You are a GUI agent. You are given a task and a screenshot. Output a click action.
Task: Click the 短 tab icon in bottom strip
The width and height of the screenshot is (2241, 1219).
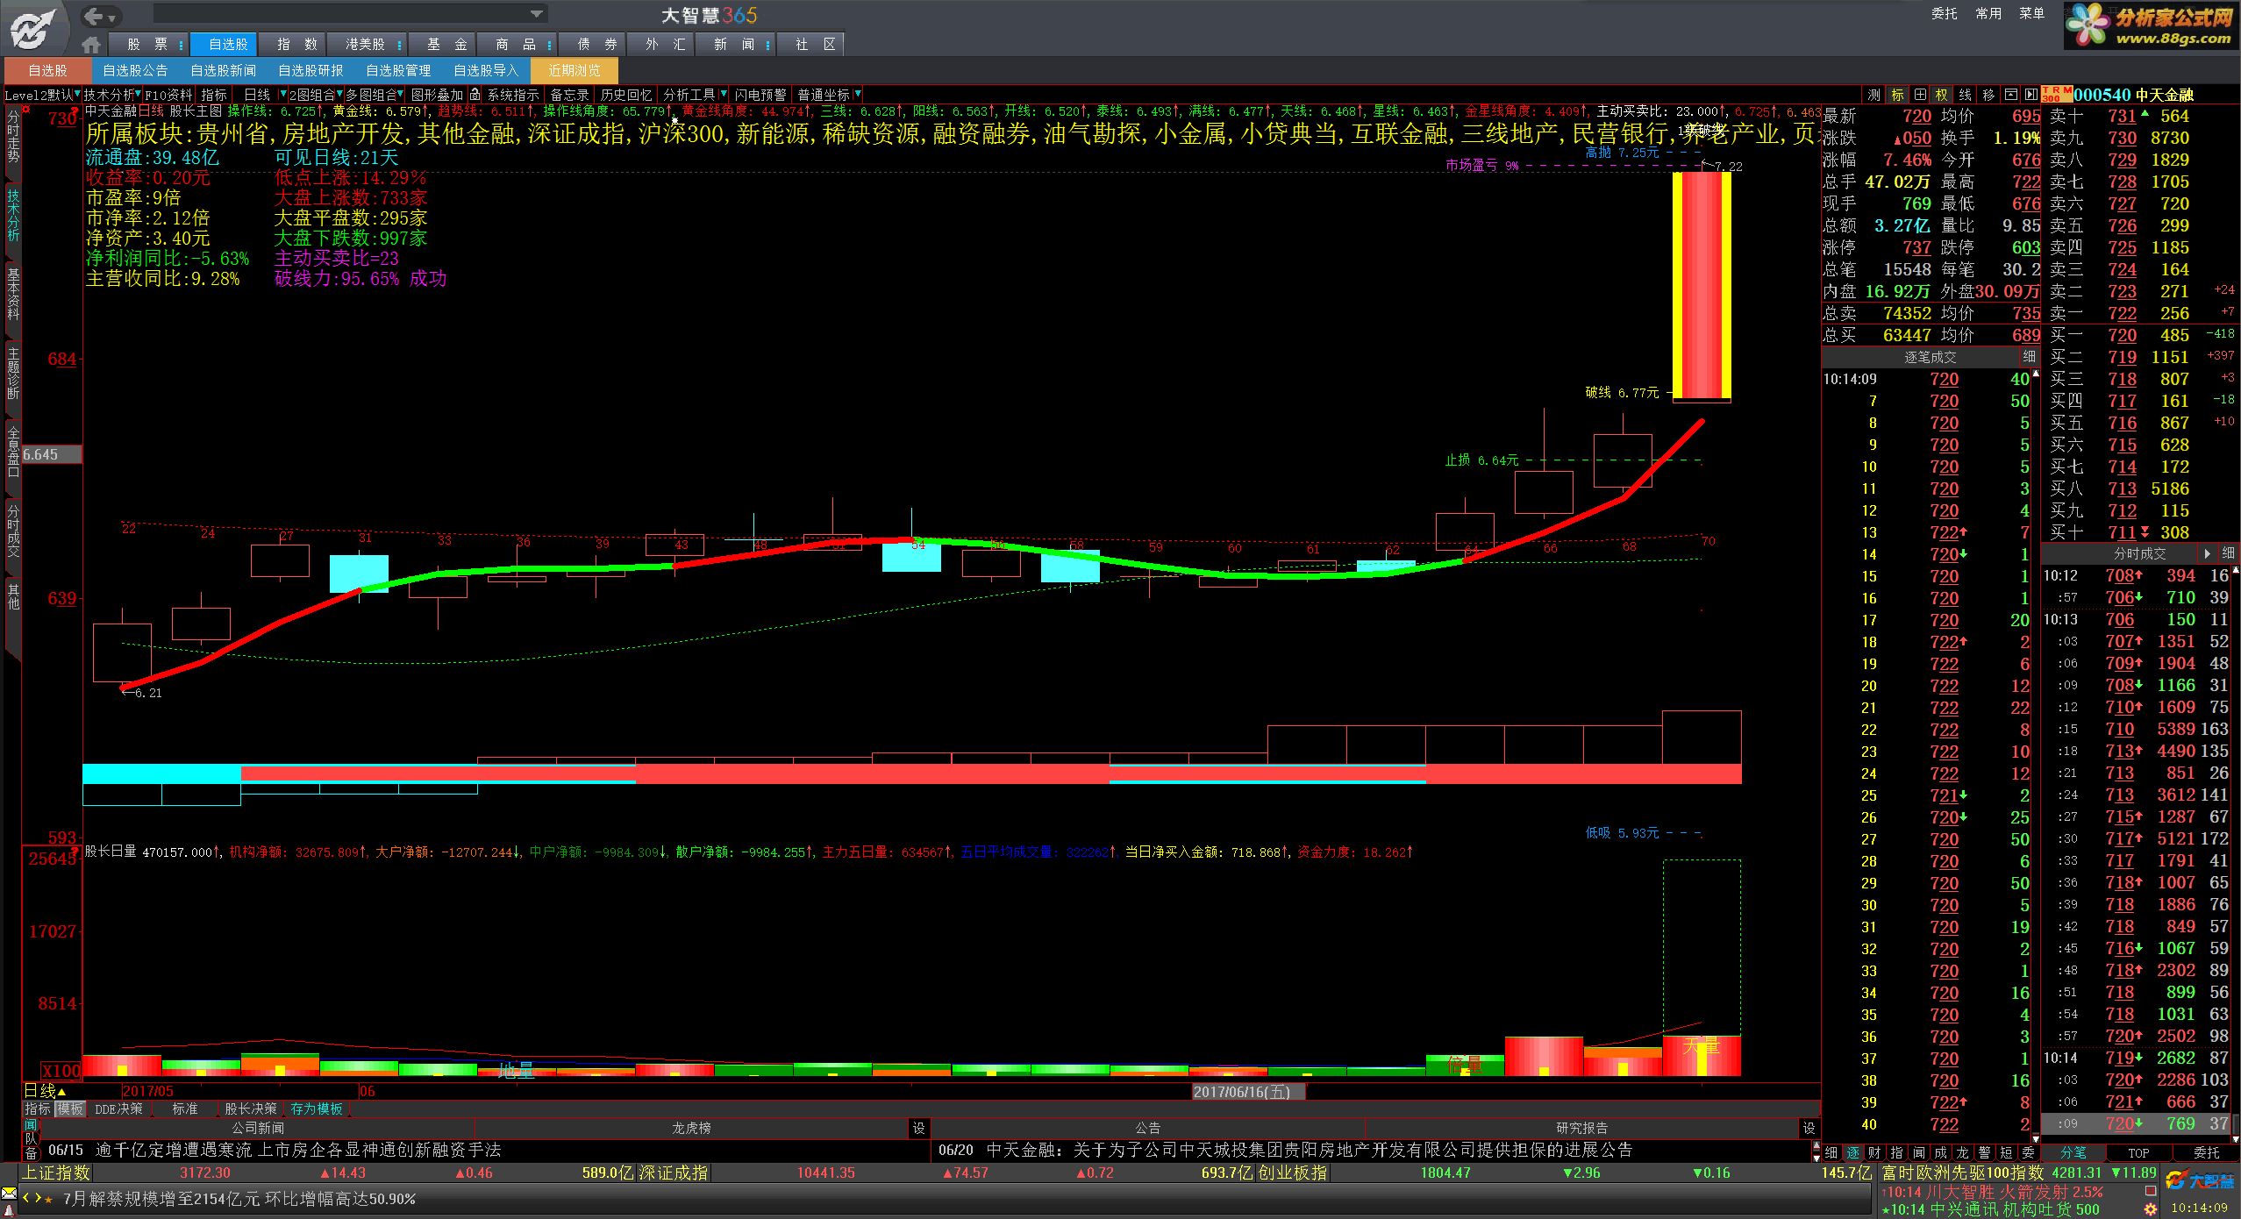coord(2006,1152)
